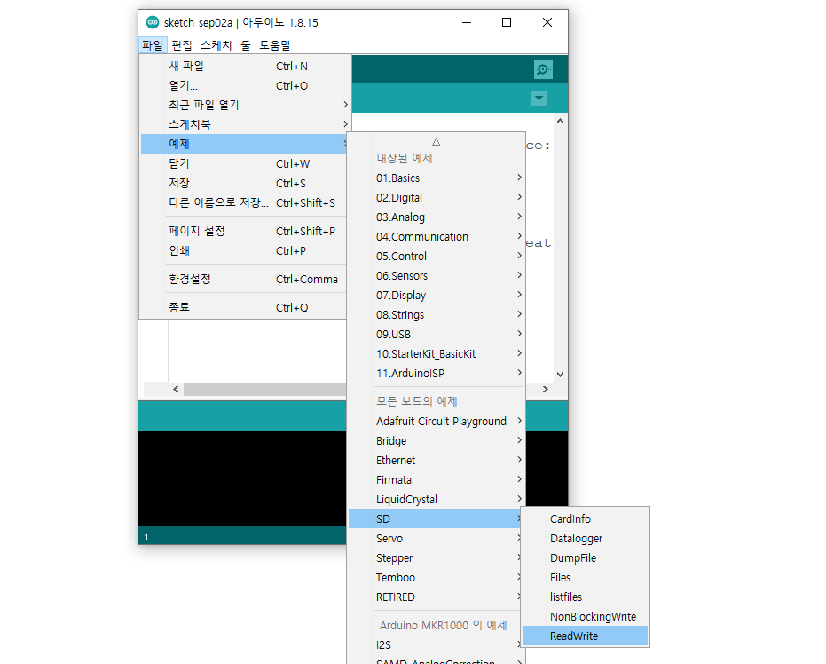Open Firmata examples submenu

pyautogui.click(x=437, y=479)
